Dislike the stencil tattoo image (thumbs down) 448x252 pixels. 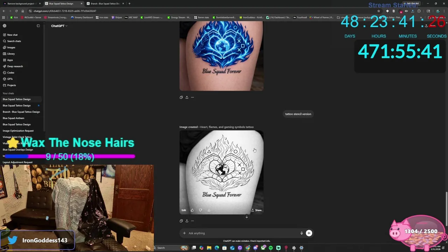point(200,210)
